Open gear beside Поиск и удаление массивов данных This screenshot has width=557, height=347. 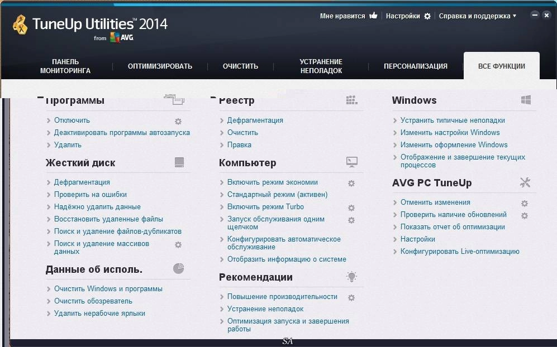[x=178, y=244]
